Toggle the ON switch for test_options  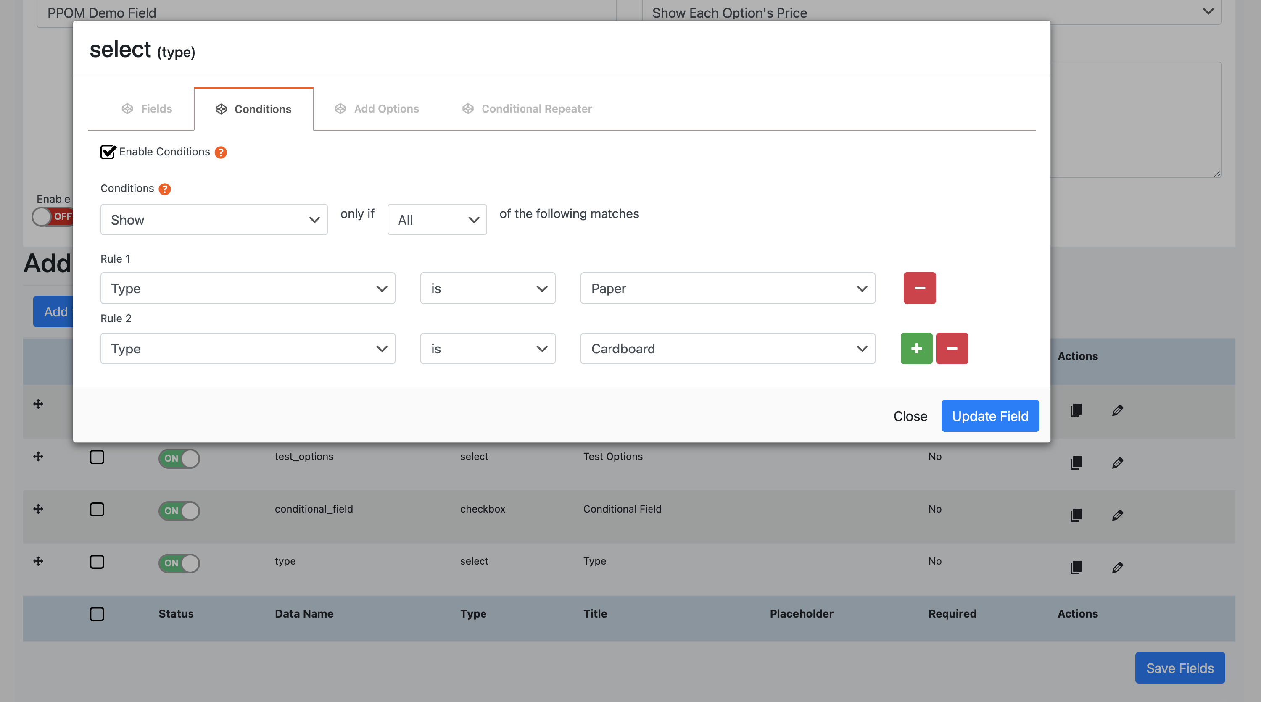click(179, 458)
